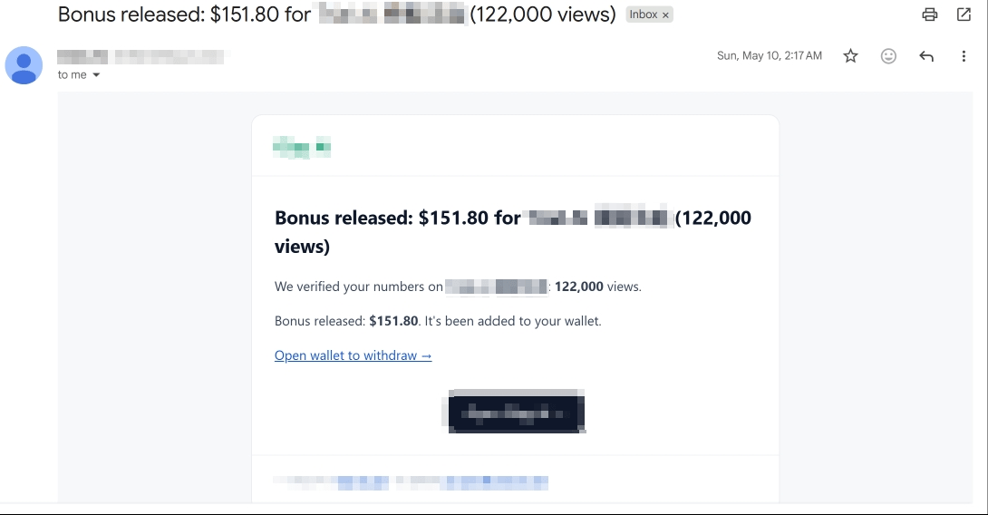
Task: Click the green logo in the email header
Action: click(x=302, y=147)
